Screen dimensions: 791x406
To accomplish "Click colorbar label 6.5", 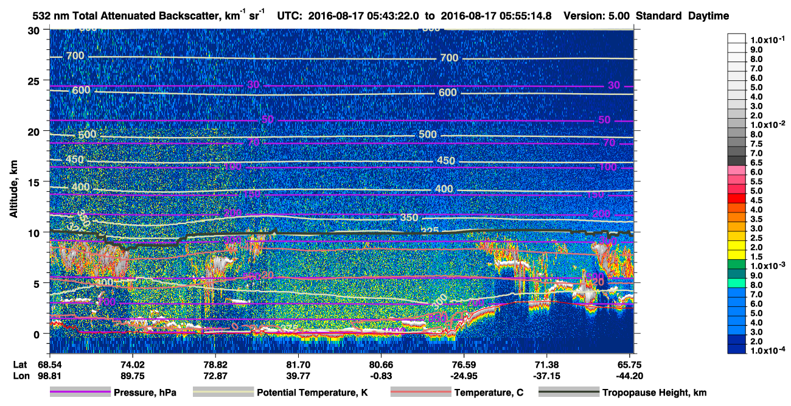I will click(756, 163).
